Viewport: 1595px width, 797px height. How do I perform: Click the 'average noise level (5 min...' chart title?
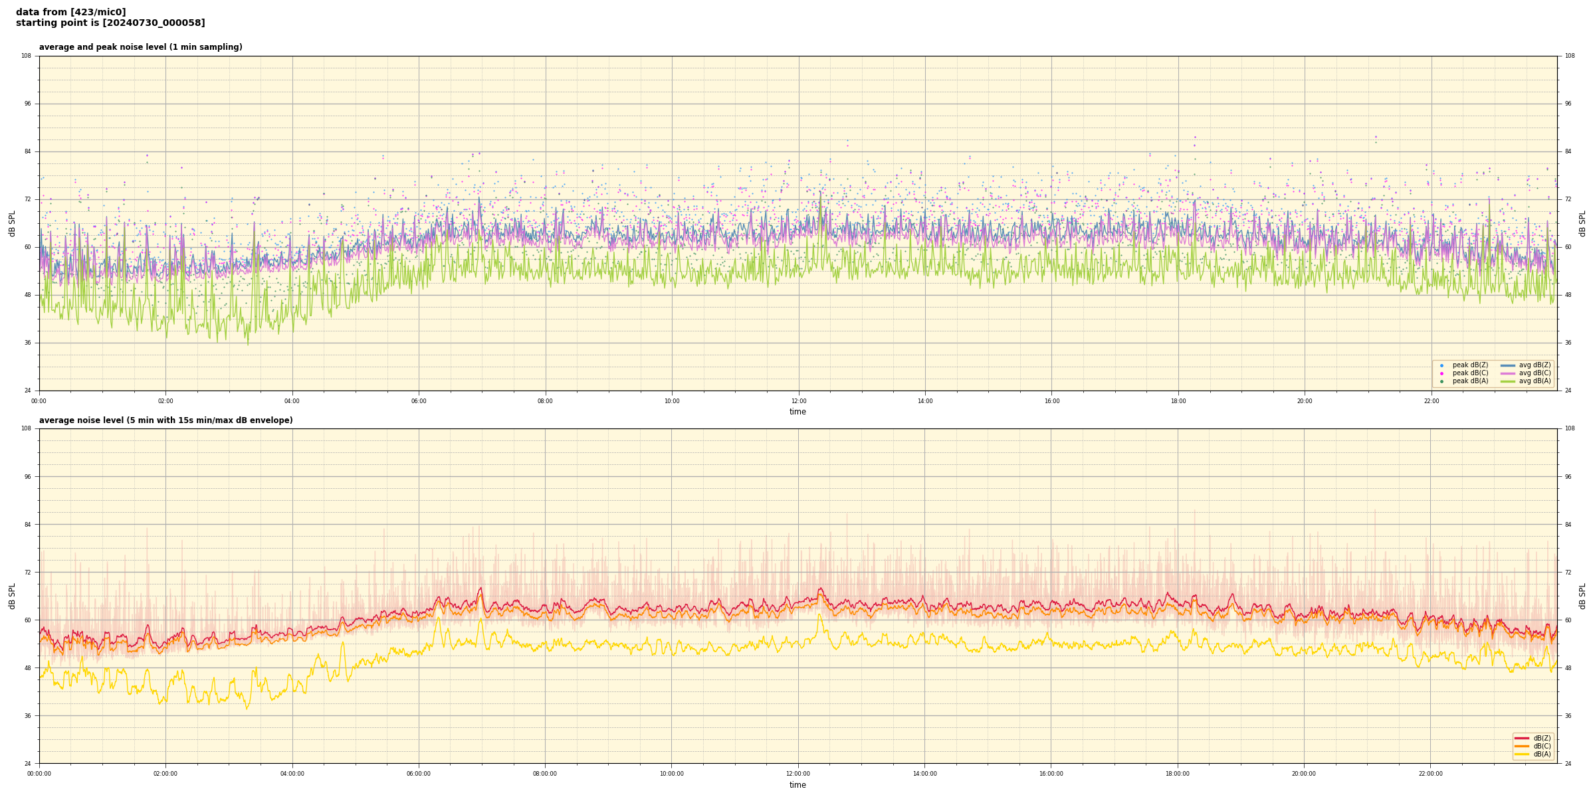(x=165, y=420)
